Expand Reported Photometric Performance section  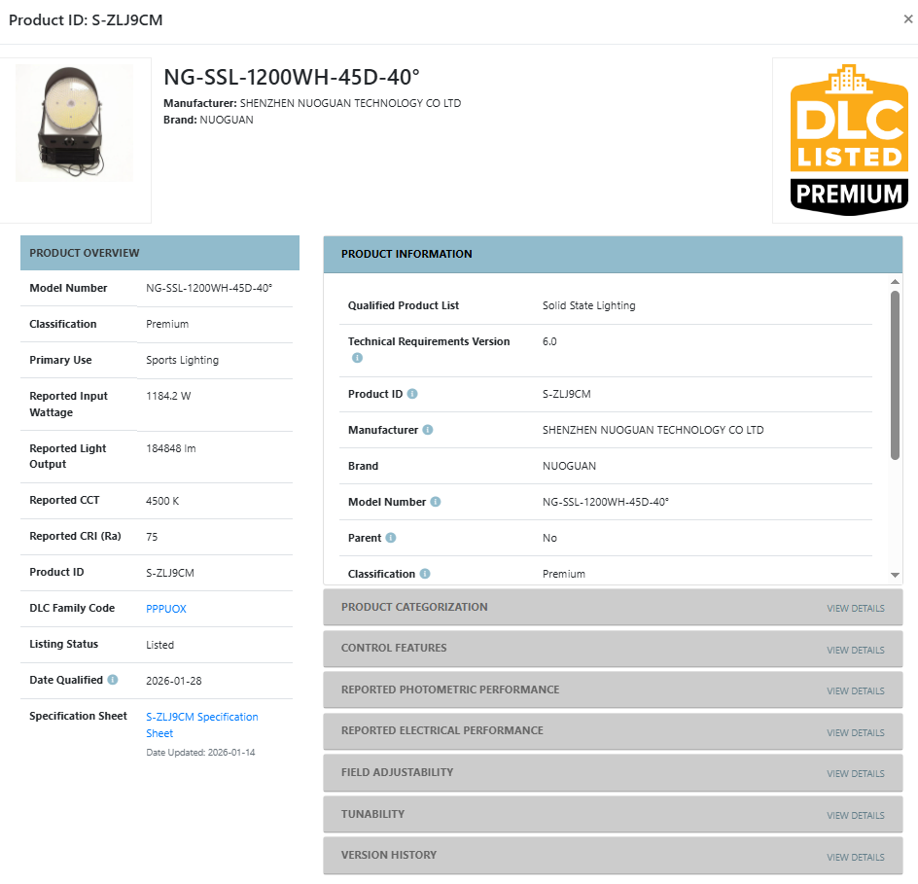(x=855, y=691)
